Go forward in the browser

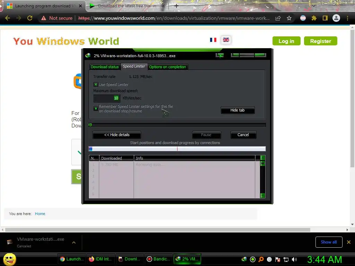pos(19,18)
